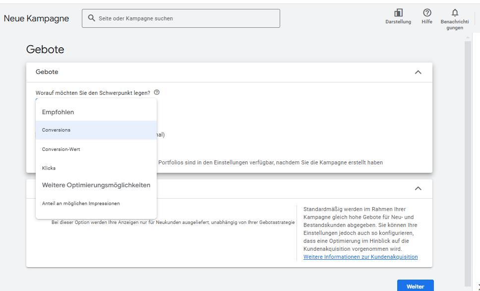Choose Conversion-Wert option
Viewport: 480px width, 291px height.
96,149
